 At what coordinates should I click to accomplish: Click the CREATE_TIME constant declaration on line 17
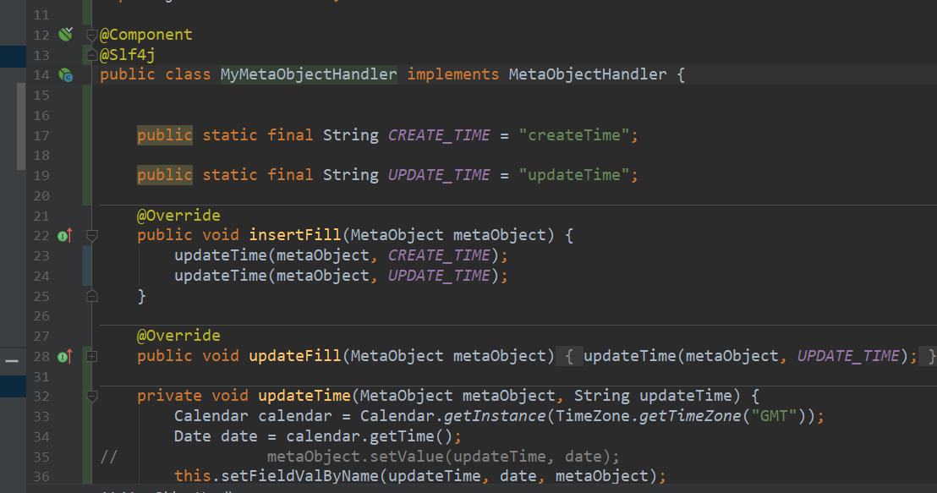click(x=439, y=135)
